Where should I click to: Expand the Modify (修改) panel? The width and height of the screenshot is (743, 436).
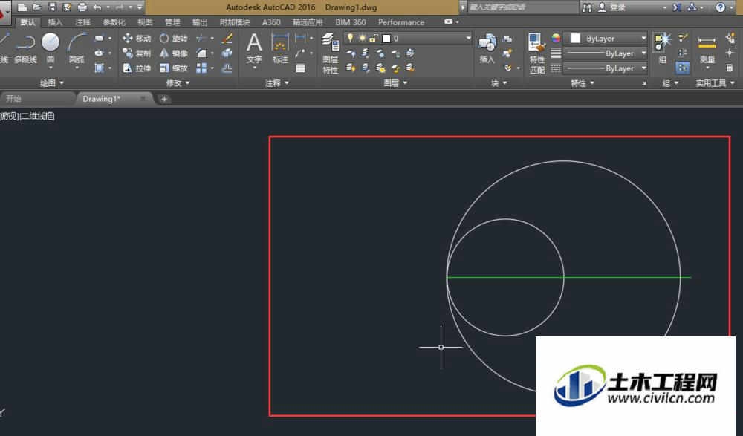coord(178,83)
